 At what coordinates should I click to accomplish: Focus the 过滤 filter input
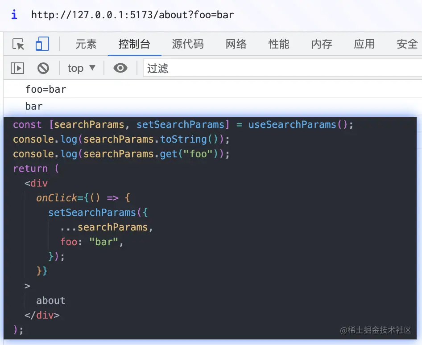point(282,68)
